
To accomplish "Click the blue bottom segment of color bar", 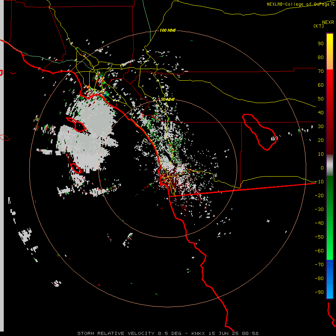I will click(330, 279).
